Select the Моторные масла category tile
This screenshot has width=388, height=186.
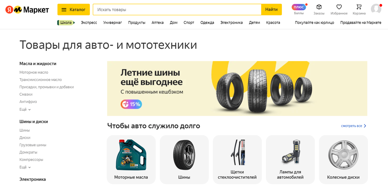(x=131, y=159)
